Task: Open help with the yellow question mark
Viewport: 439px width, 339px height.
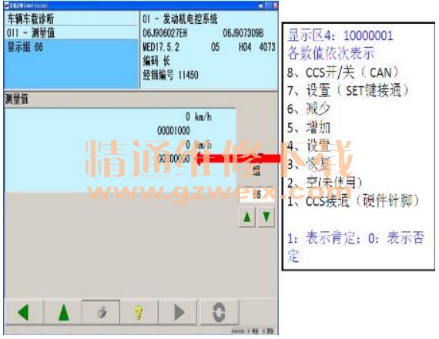Action: click(139, 312)
